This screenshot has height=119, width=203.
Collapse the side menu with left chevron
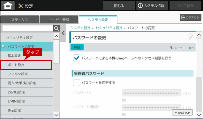pos(63,33)
